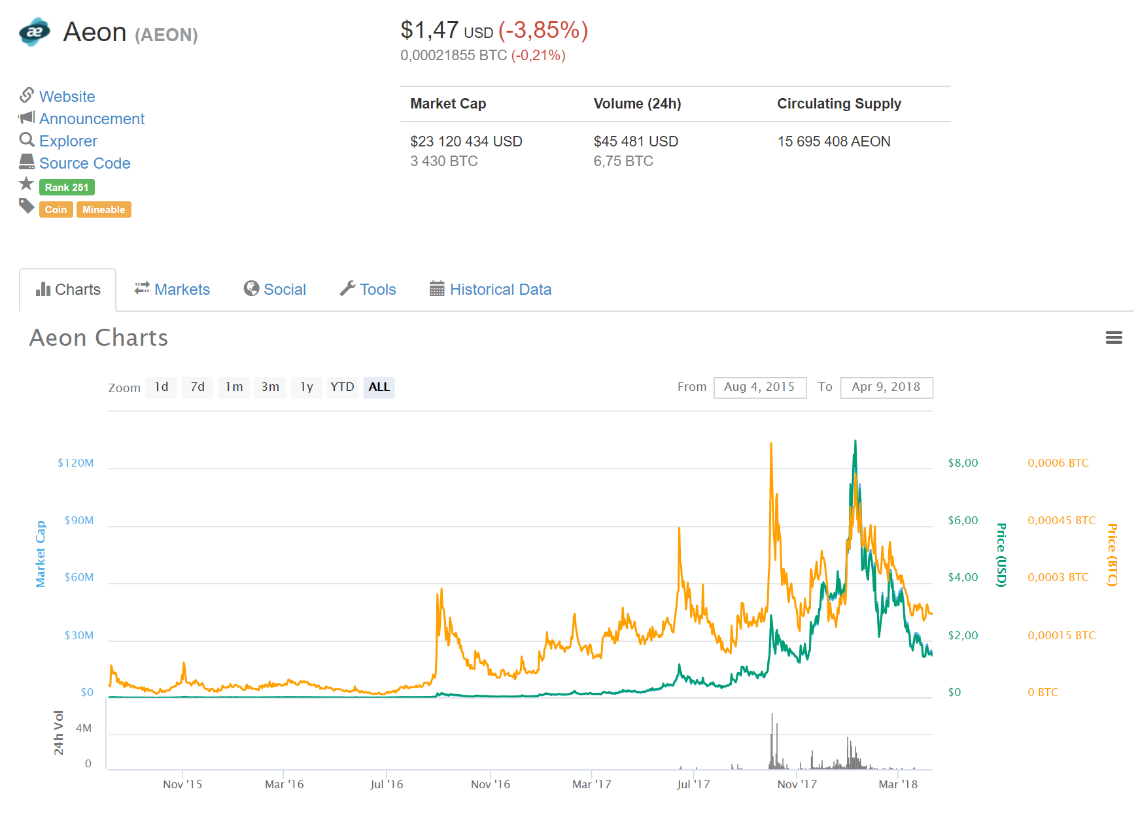The height and width of the screenshot is (817, 1138).
Task: Click the 3 430 BTC market cap value
Action: 444,161
